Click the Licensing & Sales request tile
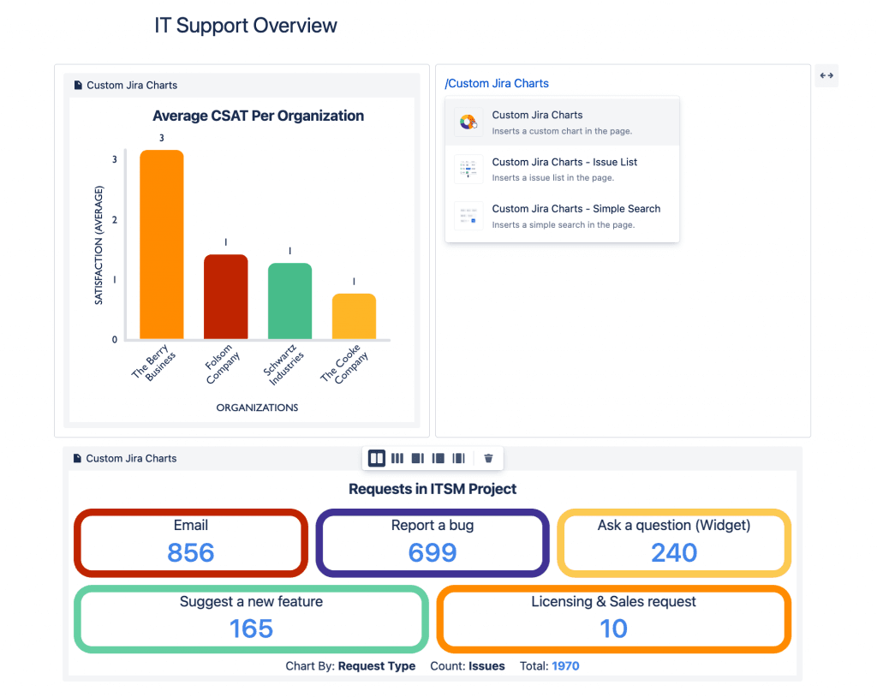 [613, 618]
